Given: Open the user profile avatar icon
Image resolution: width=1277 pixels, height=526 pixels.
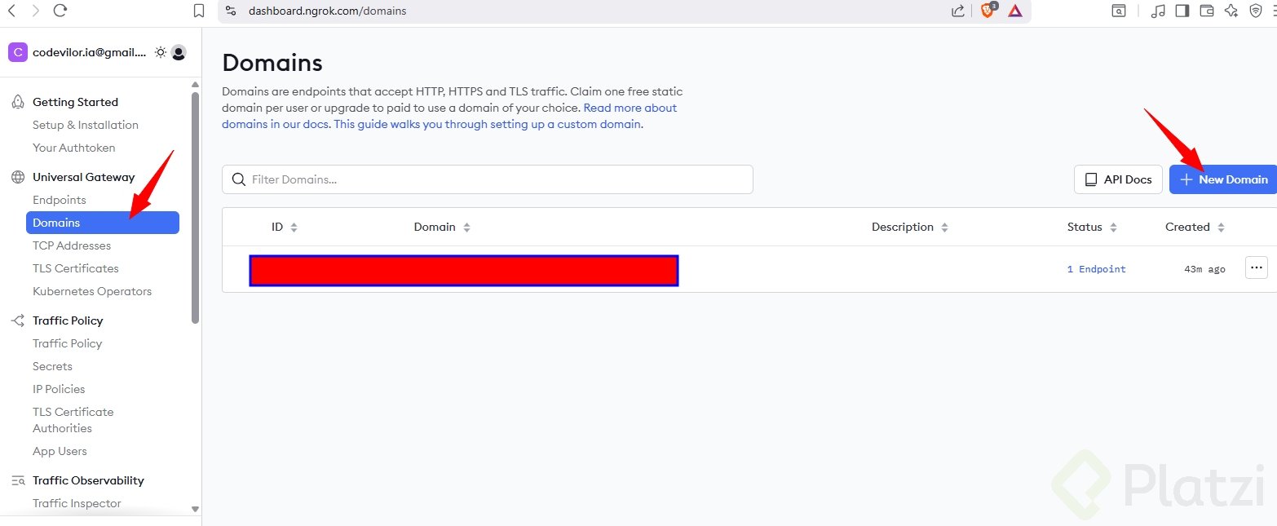Looking at the screenshot, I should pyautogui.click(x=179, y=52).
